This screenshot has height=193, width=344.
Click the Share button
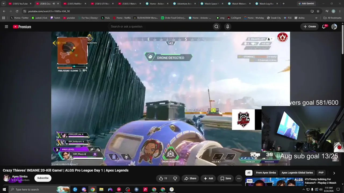pyautogui.click(x=190, y=178)
